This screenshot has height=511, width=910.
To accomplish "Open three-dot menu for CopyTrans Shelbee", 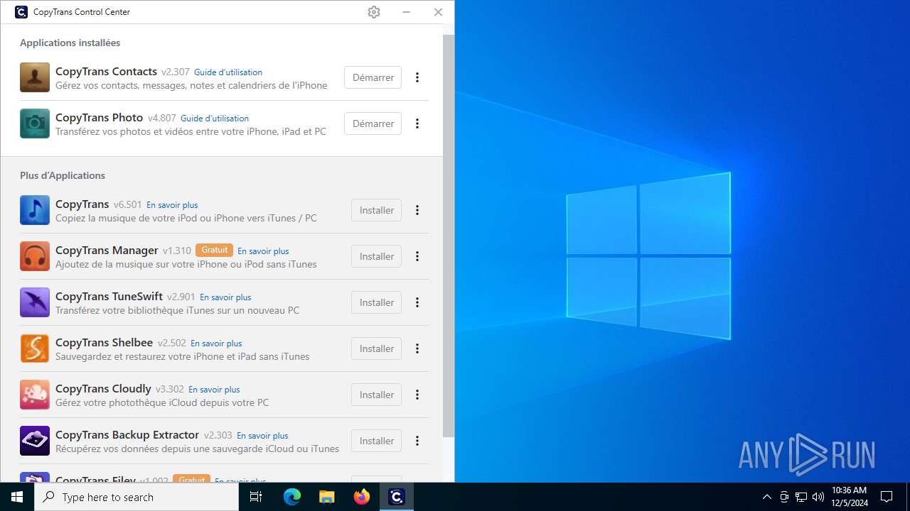I will tap(417, 348).
